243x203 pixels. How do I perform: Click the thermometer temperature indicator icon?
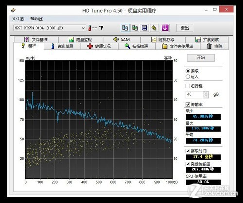pos(90,28)
